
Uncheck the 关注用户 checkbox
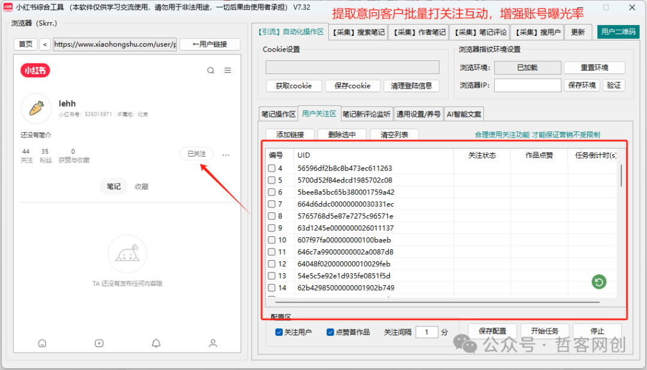click(279, 332)
